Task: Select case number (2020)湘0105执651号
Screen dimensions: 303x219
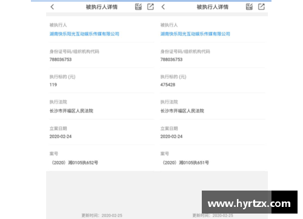Action: [x=185, y=163]
